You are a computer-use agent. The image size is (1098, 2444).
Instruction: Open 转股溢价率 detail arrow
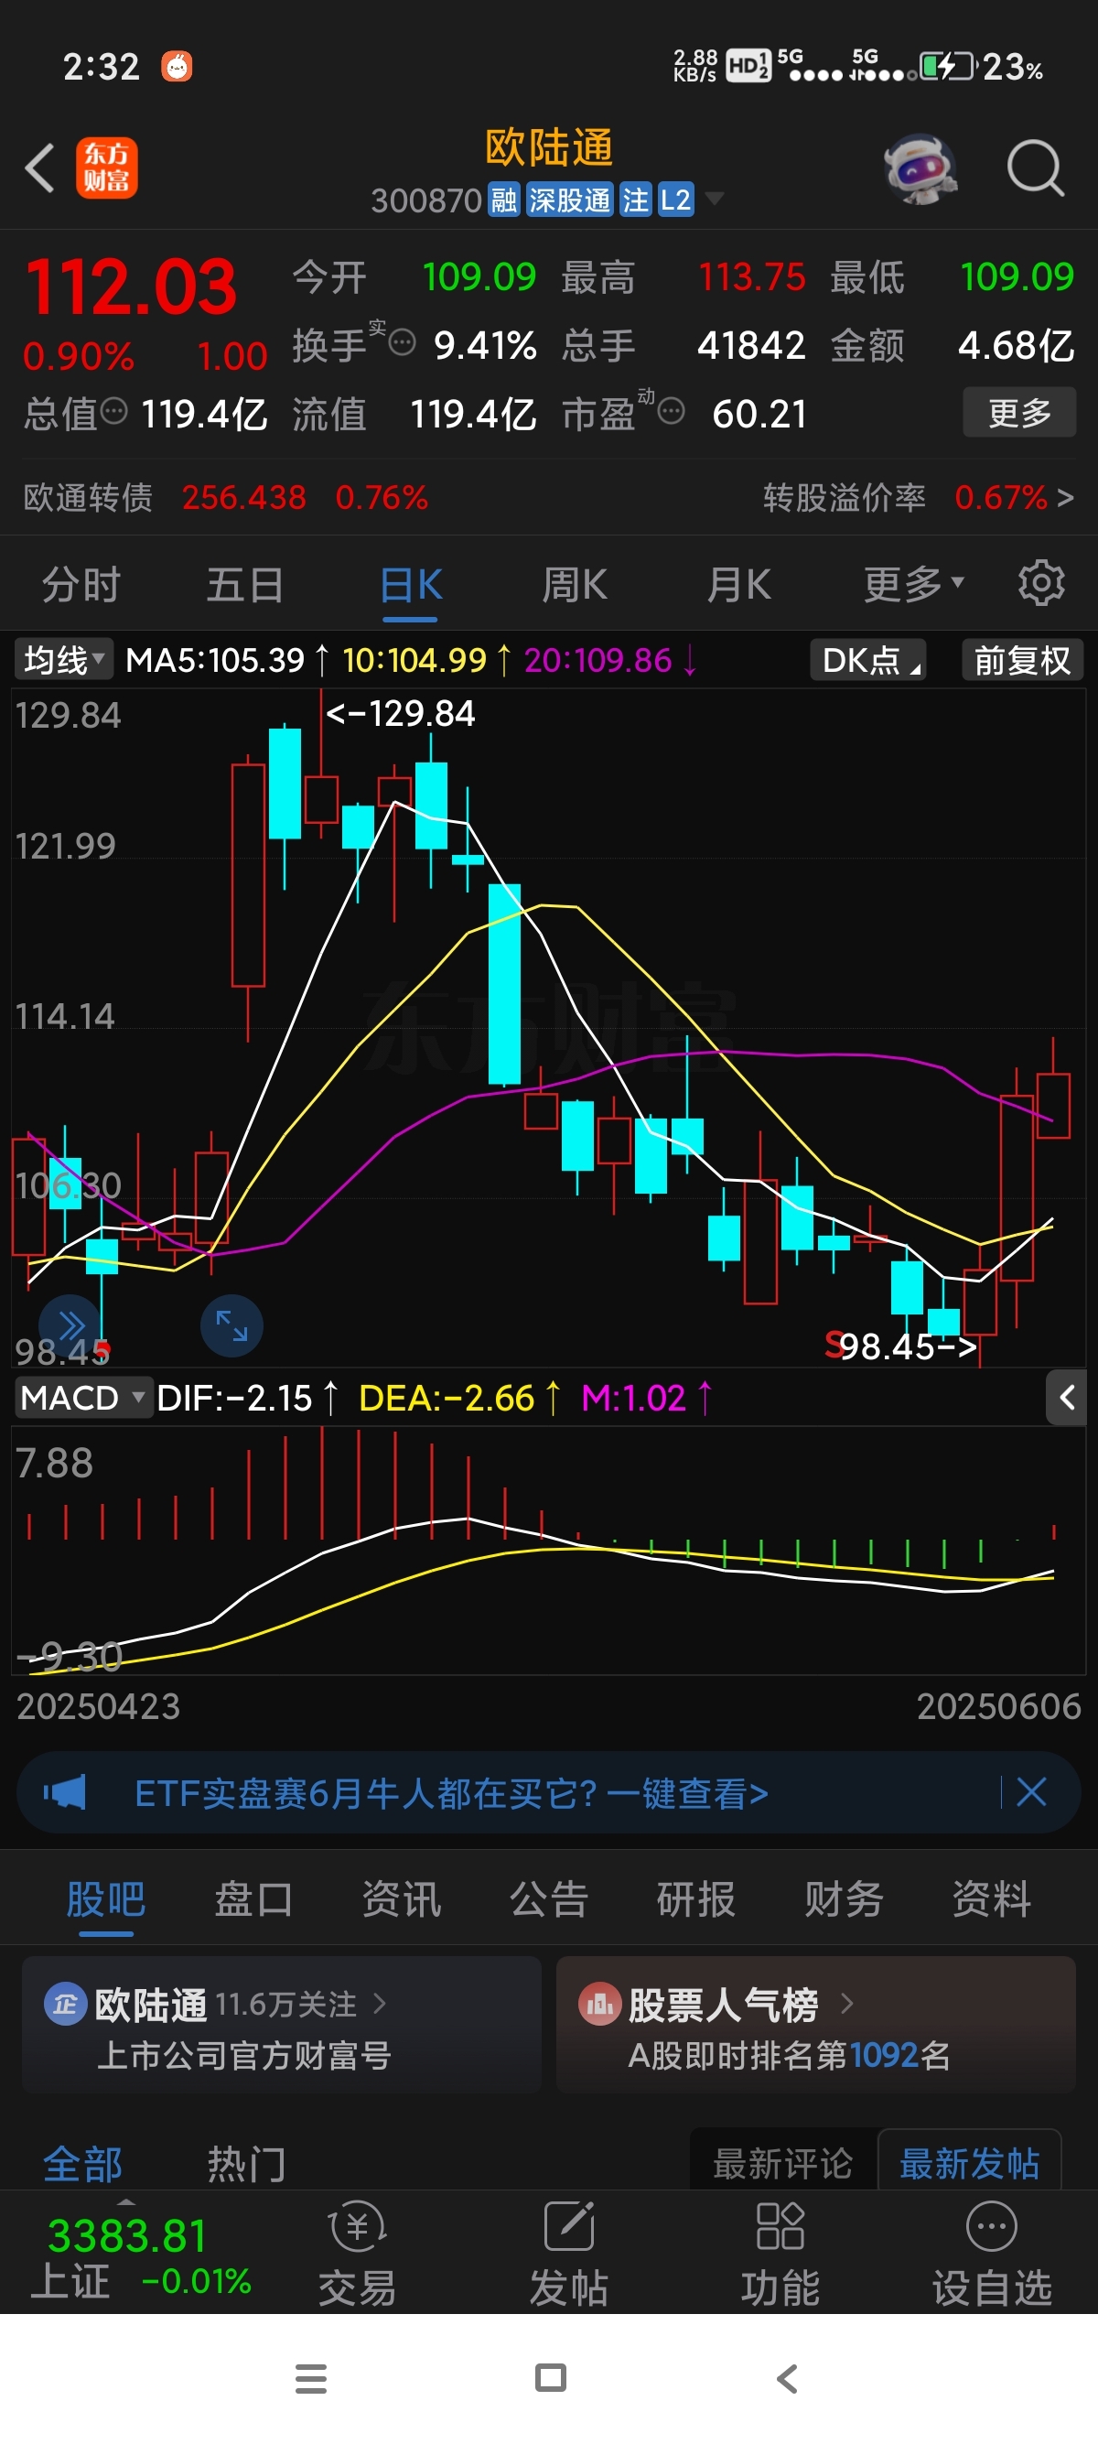pos(1065,497)
